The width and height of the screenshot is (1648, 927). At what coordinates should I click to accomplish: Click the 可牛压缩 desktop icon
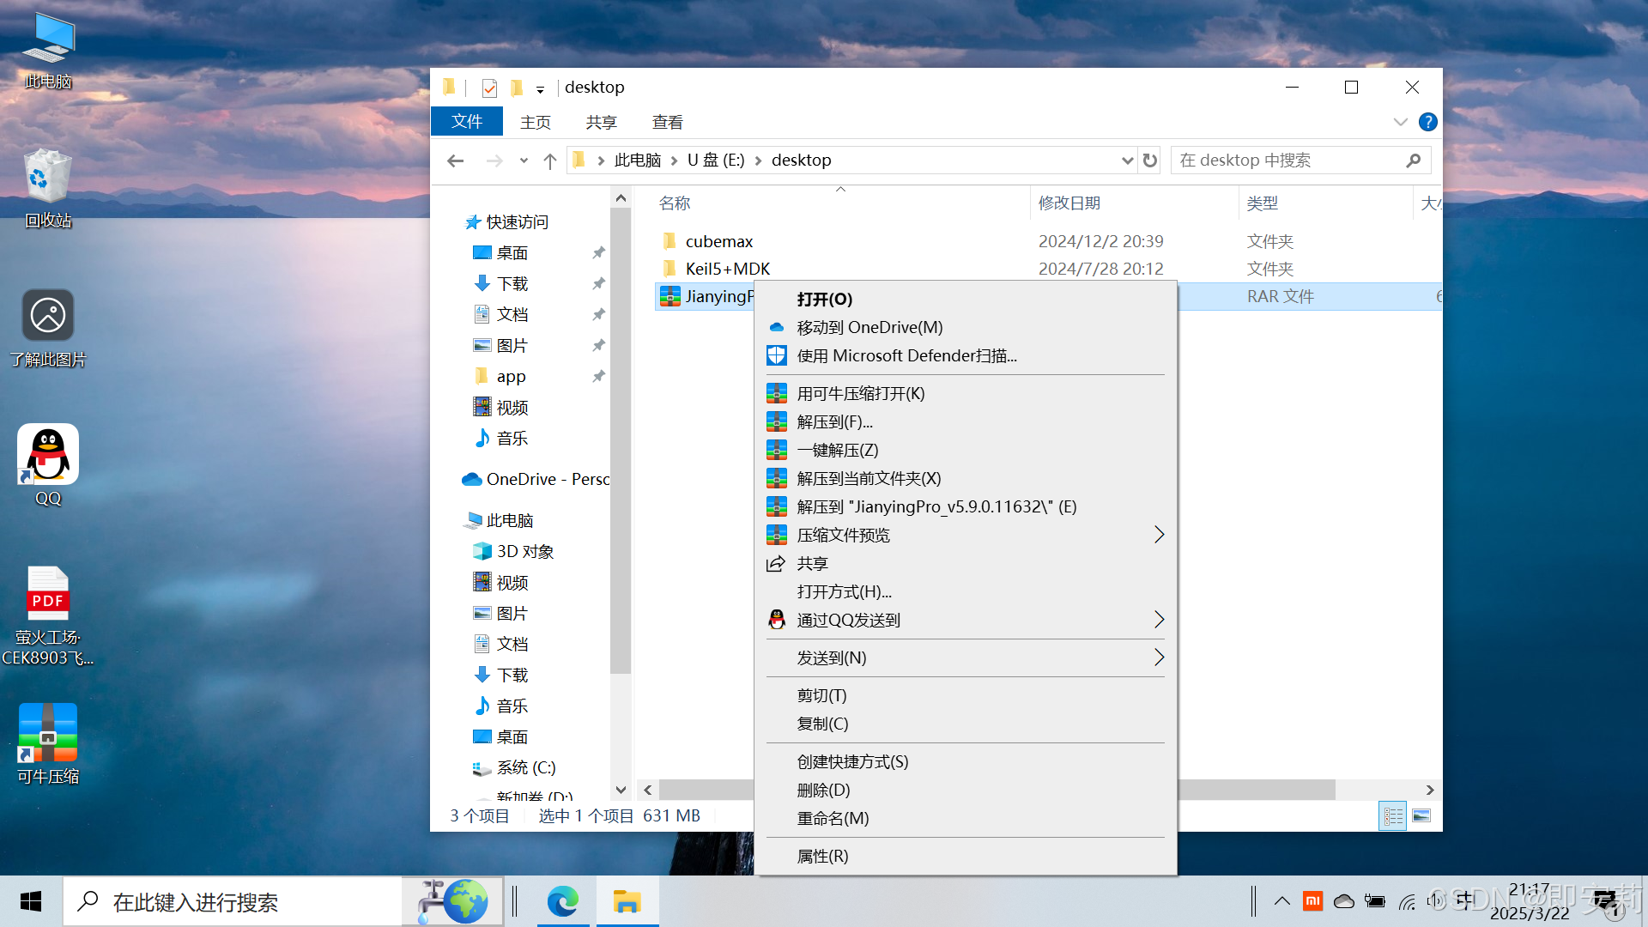(x=48, y=734)
